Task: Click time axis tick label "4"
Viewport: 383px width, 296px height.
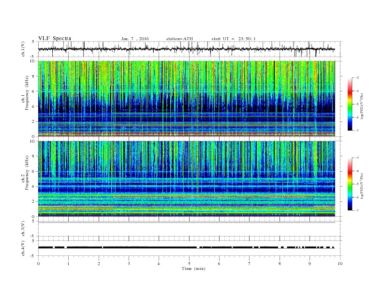Action: pos(159,264)
